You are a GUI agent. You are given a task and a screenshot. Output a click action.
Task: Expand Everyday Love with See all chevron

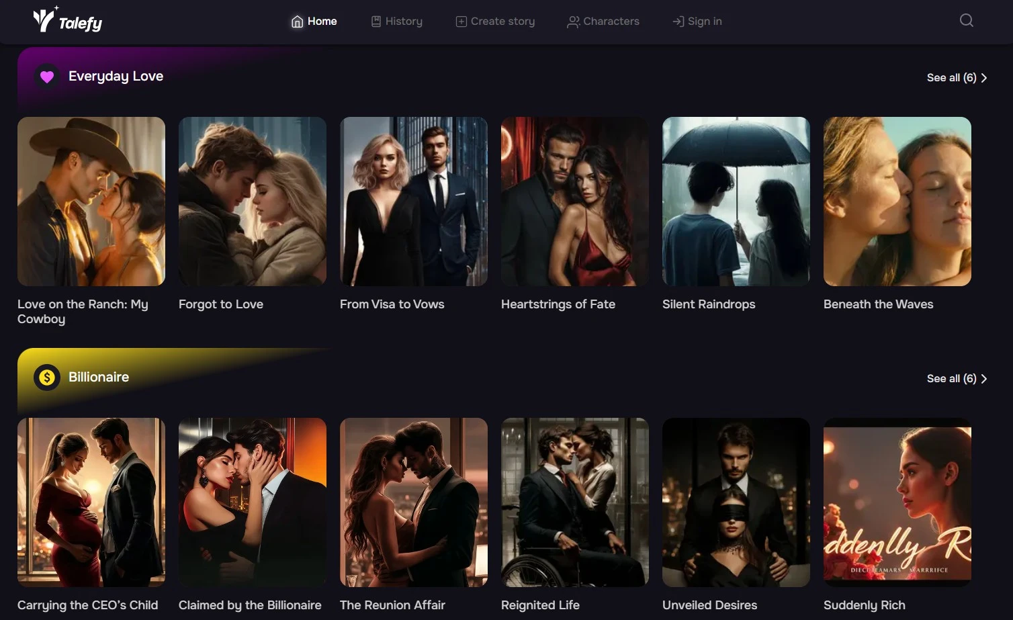pos(984,78)
